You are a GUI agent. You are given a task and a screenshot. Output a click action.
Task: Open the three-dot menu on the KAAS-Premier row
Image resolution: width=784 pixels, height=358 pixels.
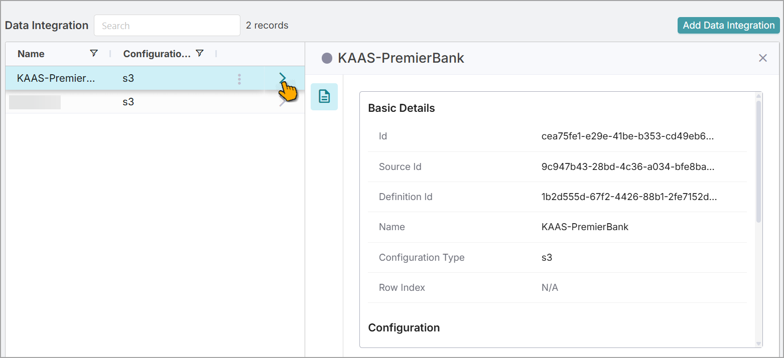click(x=239, y=79)
